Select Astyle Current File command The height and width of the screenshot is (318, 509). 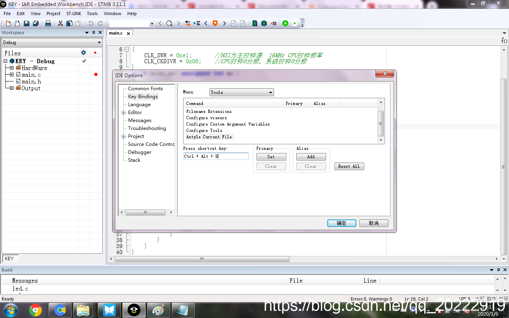(x=209, y=137)
